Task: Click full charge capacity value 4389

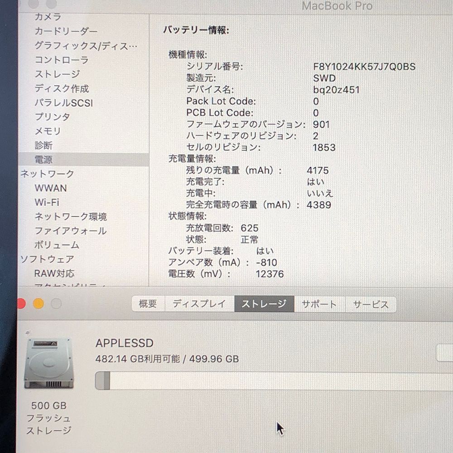Action: pyautogui.click(x=319, y=205)
